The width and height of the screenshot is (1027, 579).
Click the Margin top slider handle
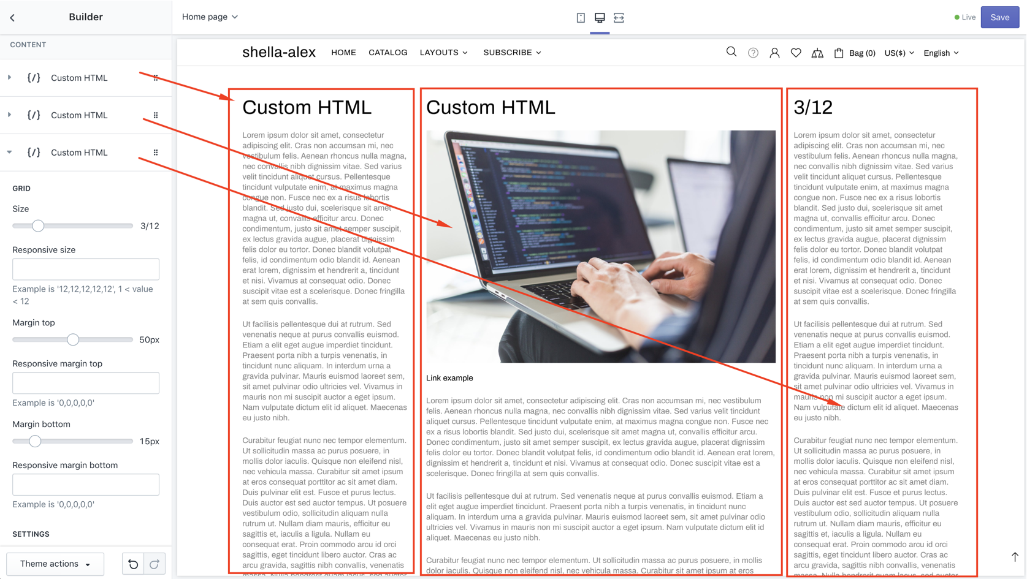click(73, 339)
